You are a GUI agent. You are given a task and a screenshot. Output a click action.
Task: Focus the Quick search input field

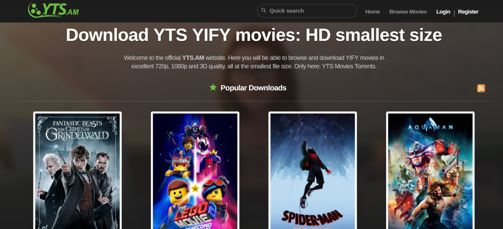coord(307,11)
